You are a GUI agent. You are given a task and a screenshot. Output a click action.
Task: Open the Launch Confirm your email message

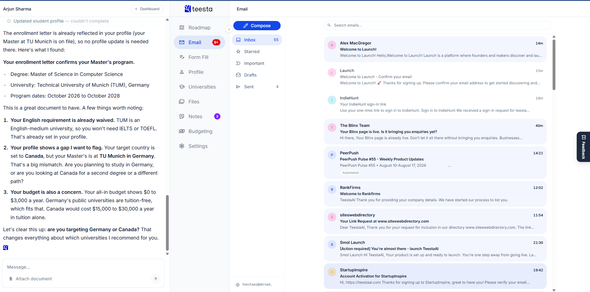tap(435, 77)
